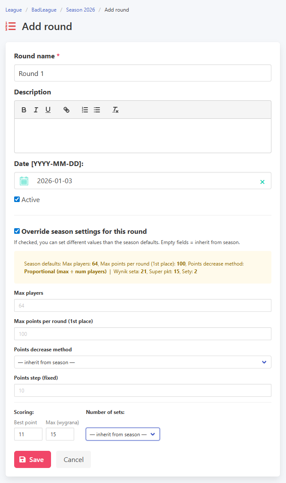Expand the Number of sets dropdown
The image size is (286, 483).
[123, 434]
